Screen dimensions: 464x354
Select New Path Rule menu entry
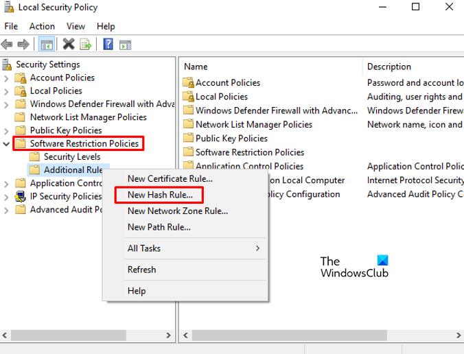coord(159,227)
